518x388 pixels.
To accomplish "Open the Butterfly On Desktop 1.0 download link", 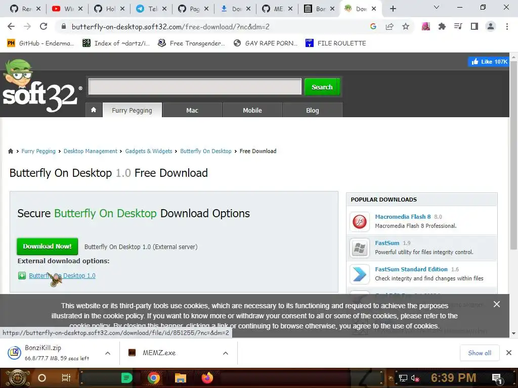I will [62, 275].
